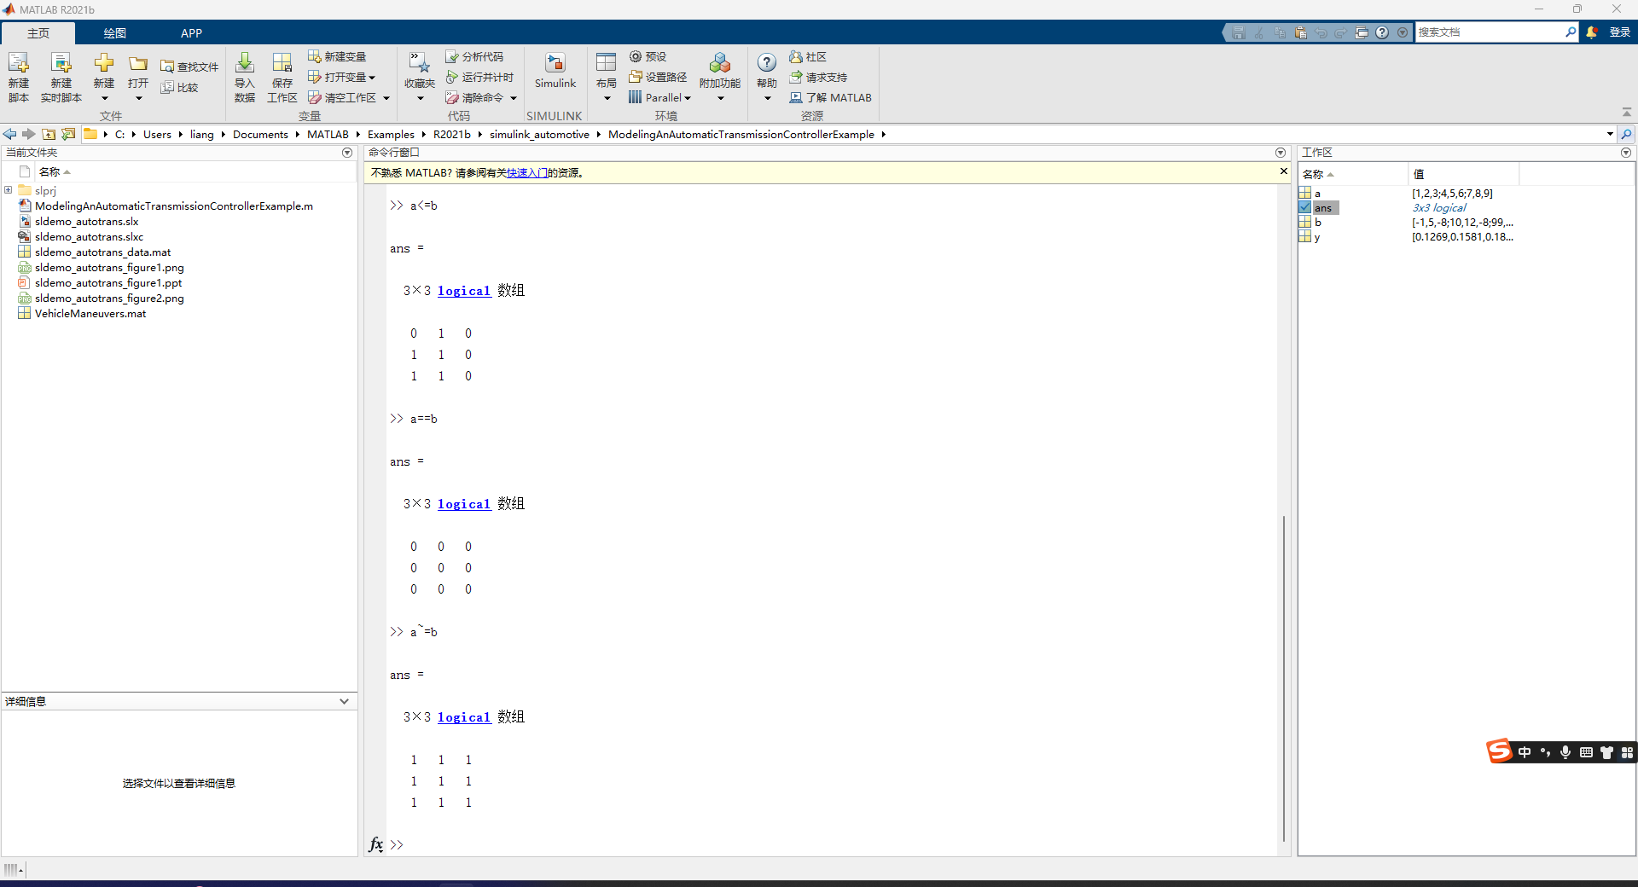
Task: Click Users in address path
Action: click(157, 134)
